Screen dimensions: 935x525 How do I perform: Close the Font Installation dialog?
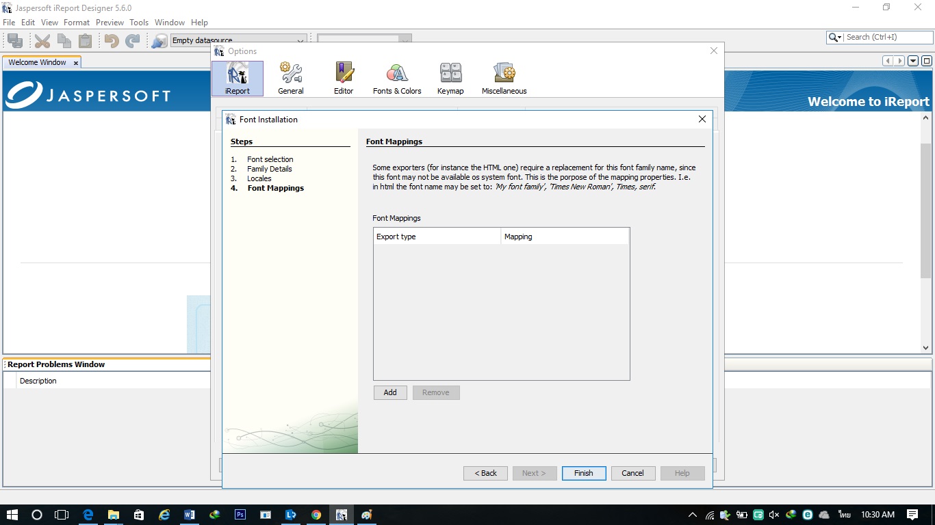(702, 119)
